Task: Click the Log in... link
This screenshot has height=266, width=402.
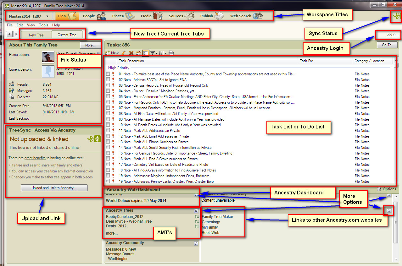Action: (x=392, y=34)
